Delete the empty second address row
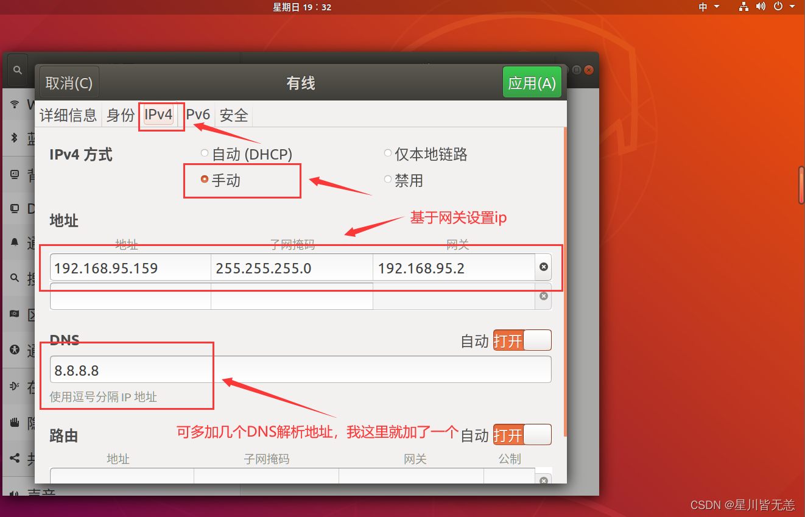The height and width of the screenshot is (517, 805). tap(544, 296)
